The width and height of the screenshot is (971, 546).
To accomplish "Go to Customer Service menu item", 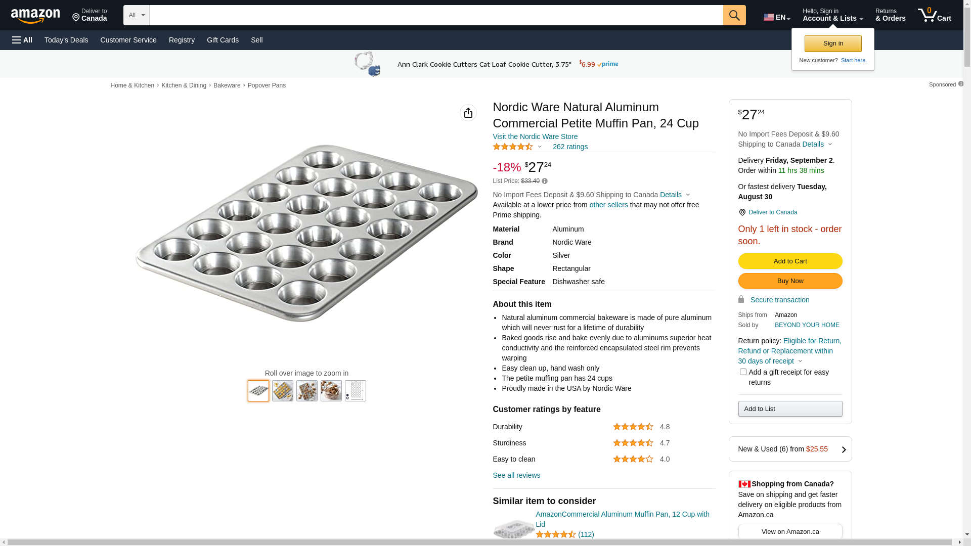I will (x=128, y=40).
